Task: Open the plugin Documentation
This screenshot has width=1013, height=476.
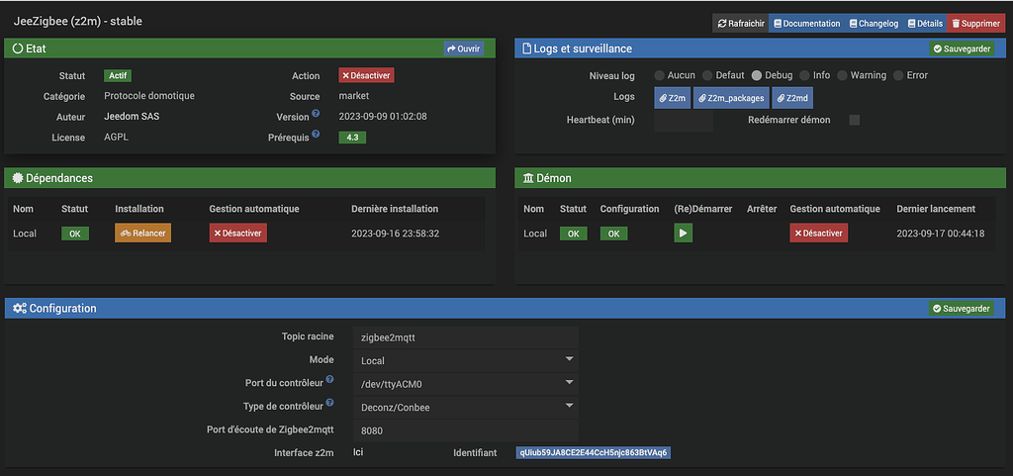Action: 806,23
